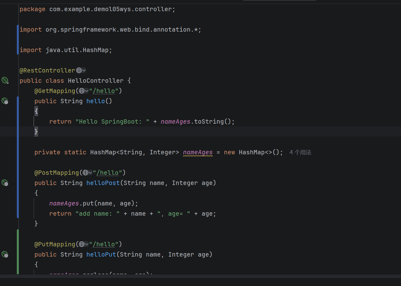Click the @PostMapping annotation name

pyautogui.click(x=57, y=173)
